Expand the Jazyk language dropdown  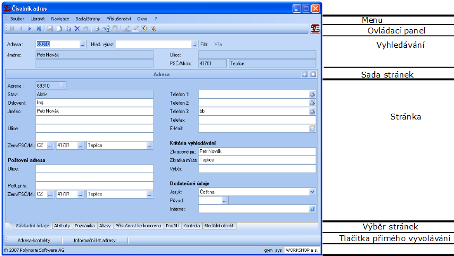(x=312, y=192)
